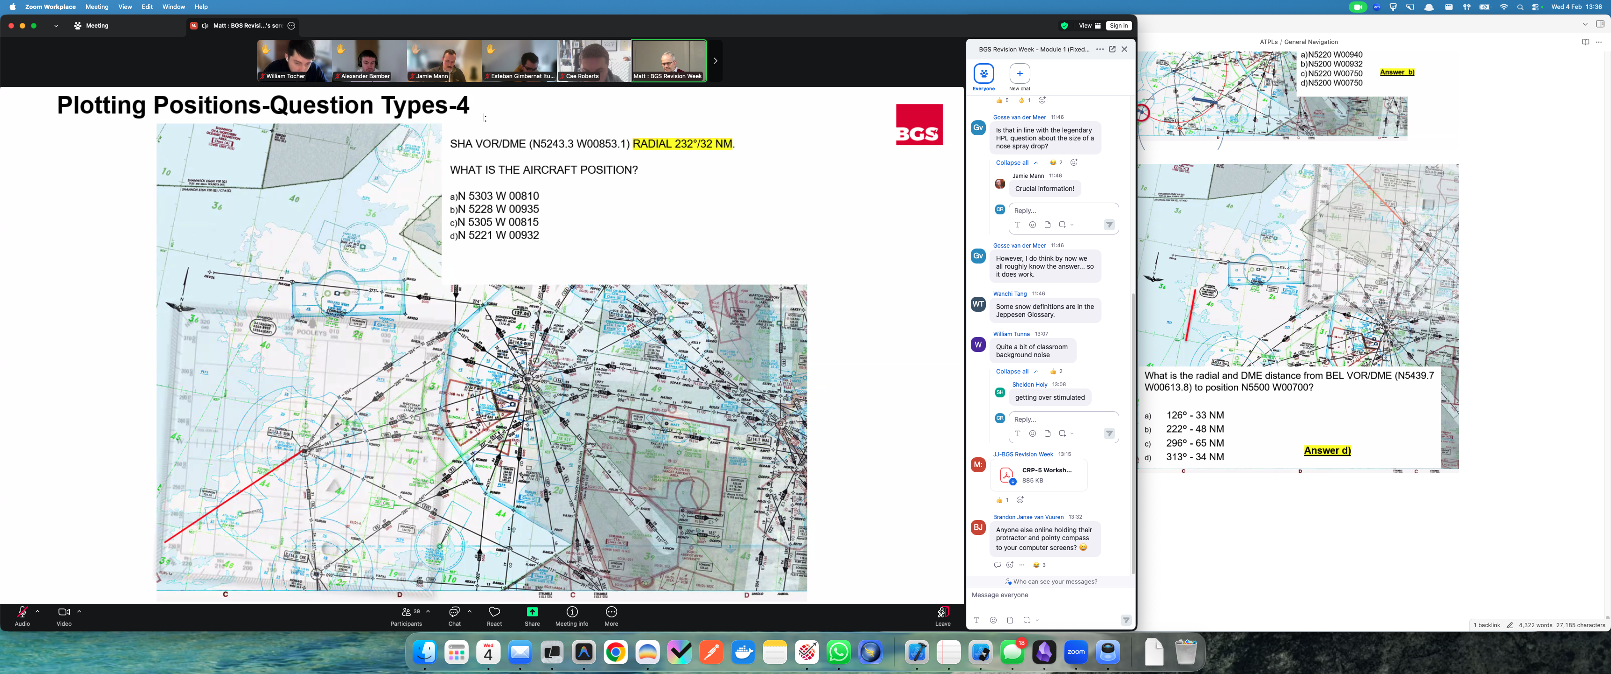
Task: Expand audio options arrow next to Audio
Action: tap(37, 611)
